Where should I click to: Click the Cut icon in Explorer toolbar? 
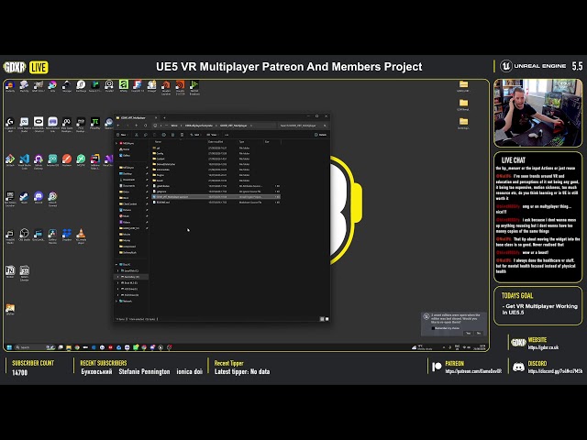pyautogui.click(x=137, y=135)
